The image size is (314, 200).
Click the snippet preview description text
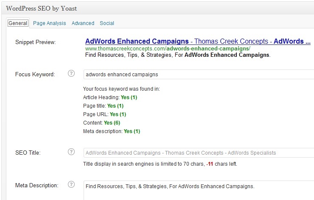tap(178, 55)
